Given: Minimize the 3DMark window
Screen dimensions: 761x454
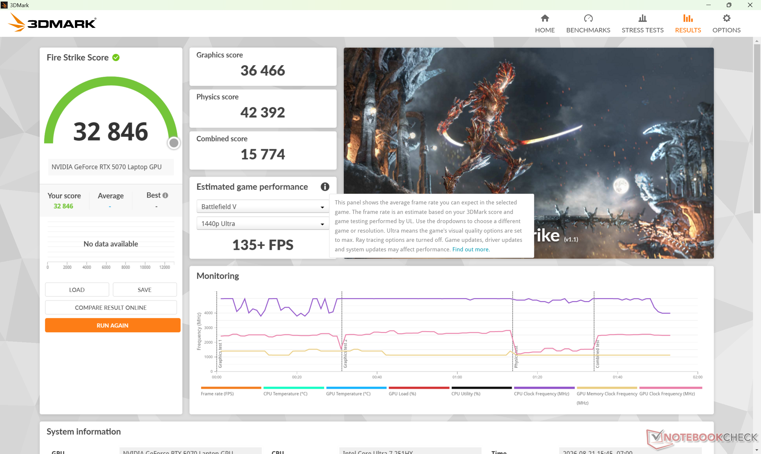Looking at the screenshot, I should [708, 5].
